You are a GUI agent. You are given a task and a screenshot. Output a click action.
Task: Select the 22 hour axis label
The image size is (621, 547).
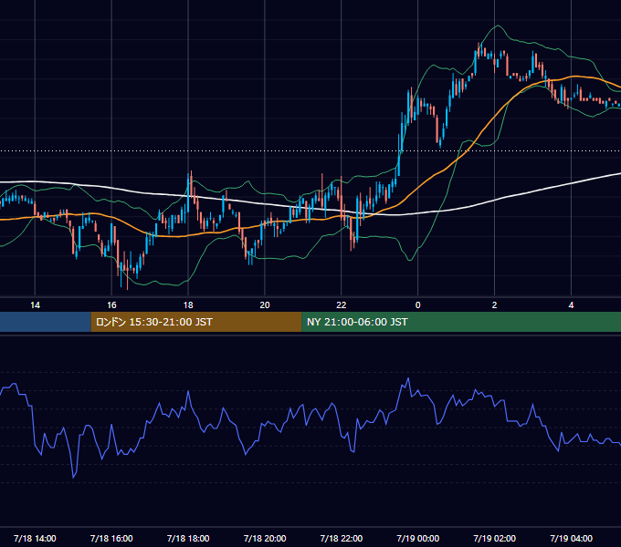341,305
